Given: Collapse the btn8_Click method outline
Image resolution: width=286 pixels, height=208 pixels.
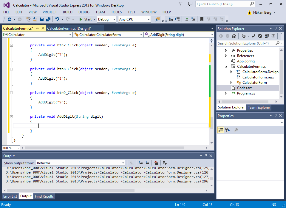Looking at the screenshot, I should coord(12,69).
